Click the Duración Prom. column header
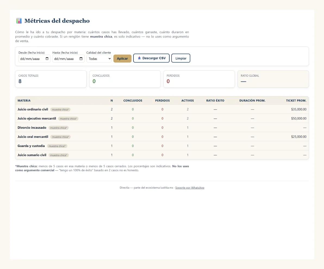Screen dimensions: 324x269 pyautogui.click(x=252, y=101)
